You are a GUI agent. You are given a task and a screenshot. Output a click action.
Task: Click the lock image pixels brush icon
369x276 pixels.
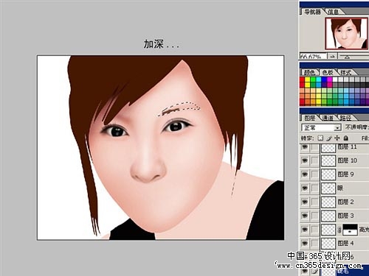329,138
